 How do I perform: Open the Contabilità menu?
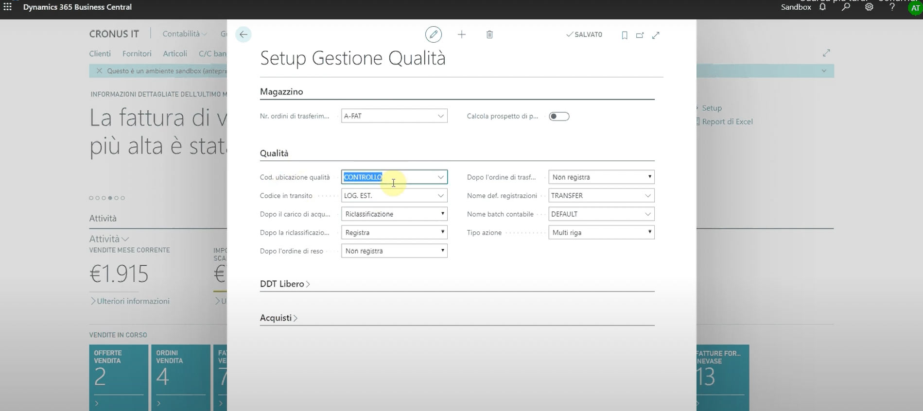(184, 34)
